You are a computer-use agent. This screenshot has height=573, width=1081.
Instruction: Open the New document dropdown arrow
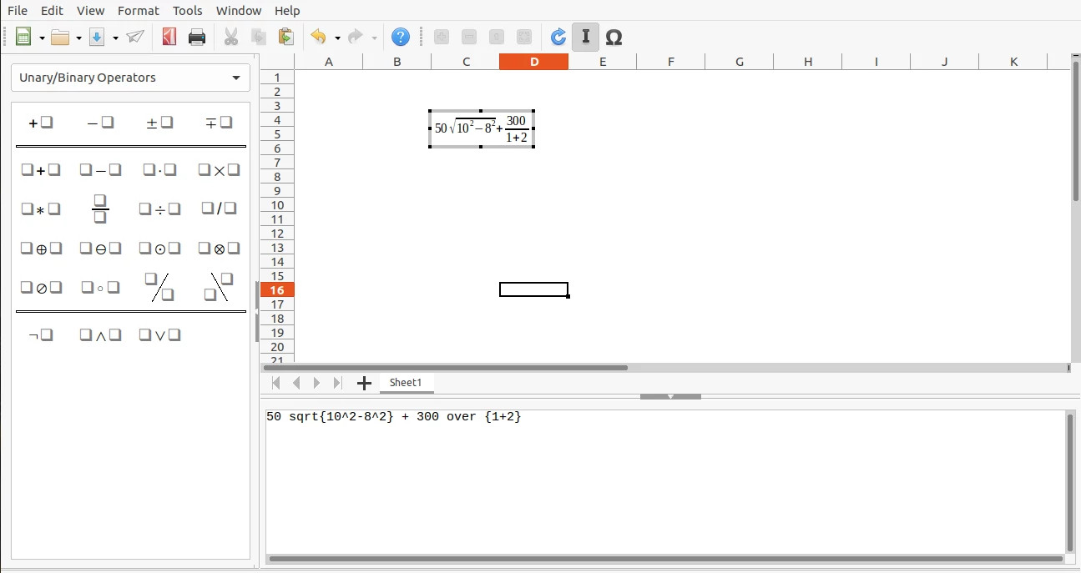42,38
